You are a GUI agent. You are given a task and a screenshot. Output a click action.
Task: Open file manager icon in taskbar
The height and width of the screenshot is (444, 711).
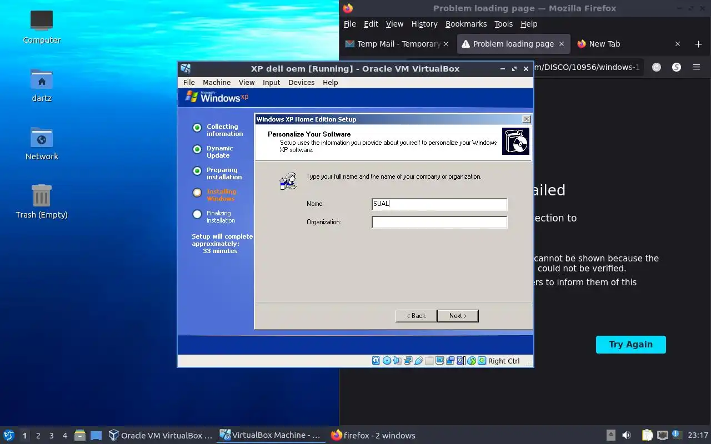[x=80, y=436]
